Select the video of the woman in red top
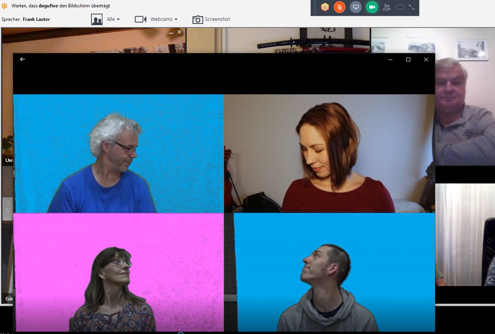This screenshot has width=495, height=334. click(x=329, y=153)
